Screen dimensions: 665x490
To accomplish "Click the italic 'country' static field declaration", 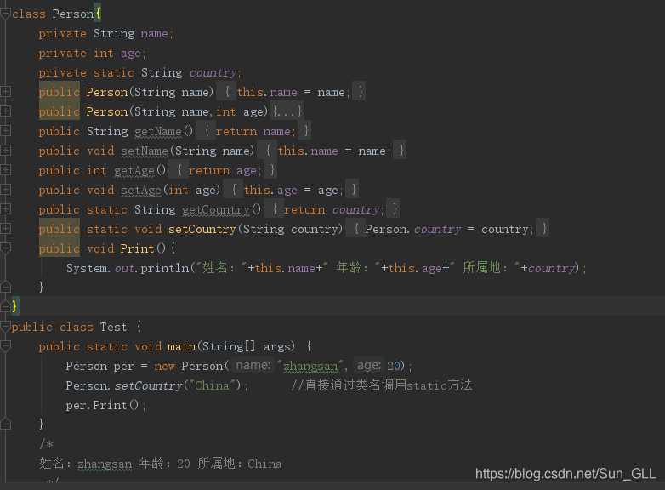I will pos(213,72).
